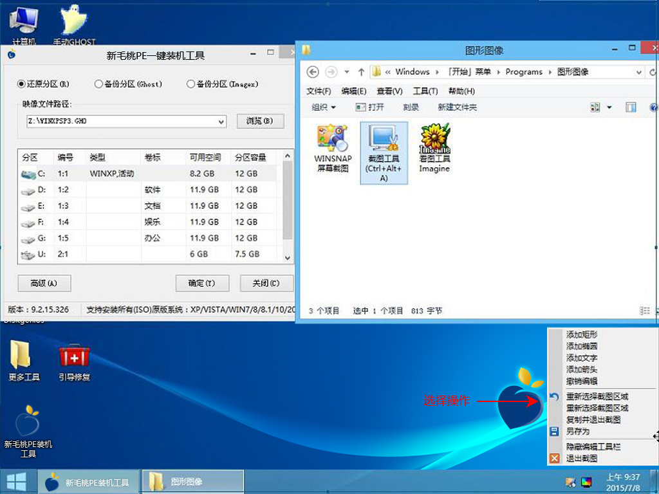
Task: Expand the chevron after Windows breadcrumb
Action: point(437,72)
